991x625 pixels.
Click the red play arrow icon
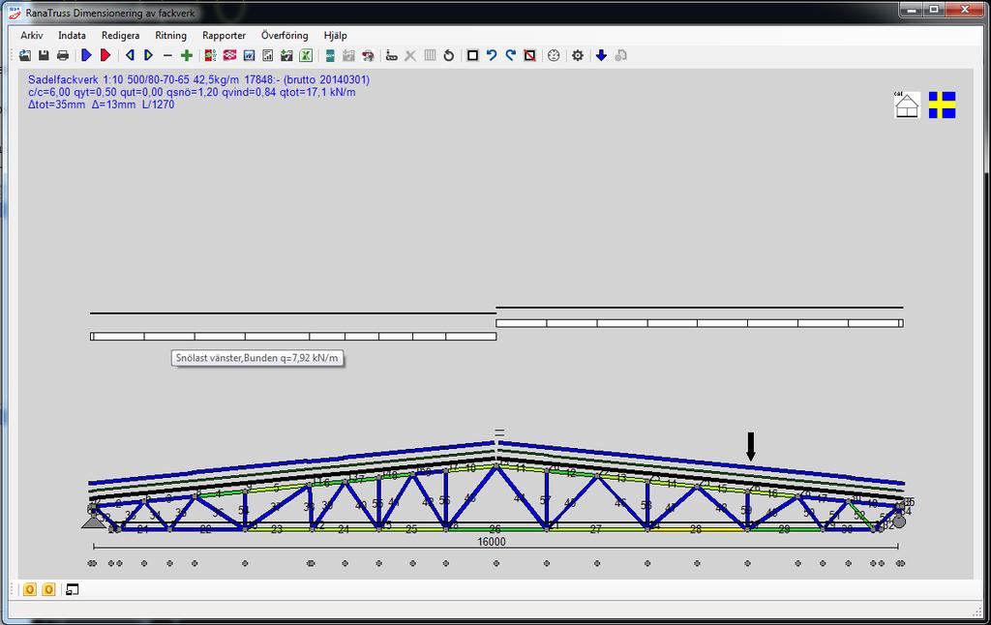tap(105, 55)
